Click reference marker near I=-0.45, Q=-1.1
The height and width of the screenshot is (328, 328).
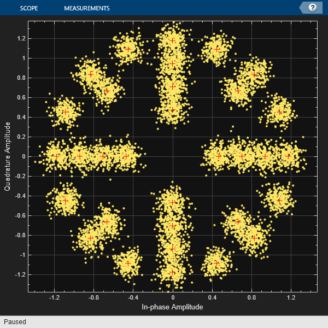pos(128,263)
